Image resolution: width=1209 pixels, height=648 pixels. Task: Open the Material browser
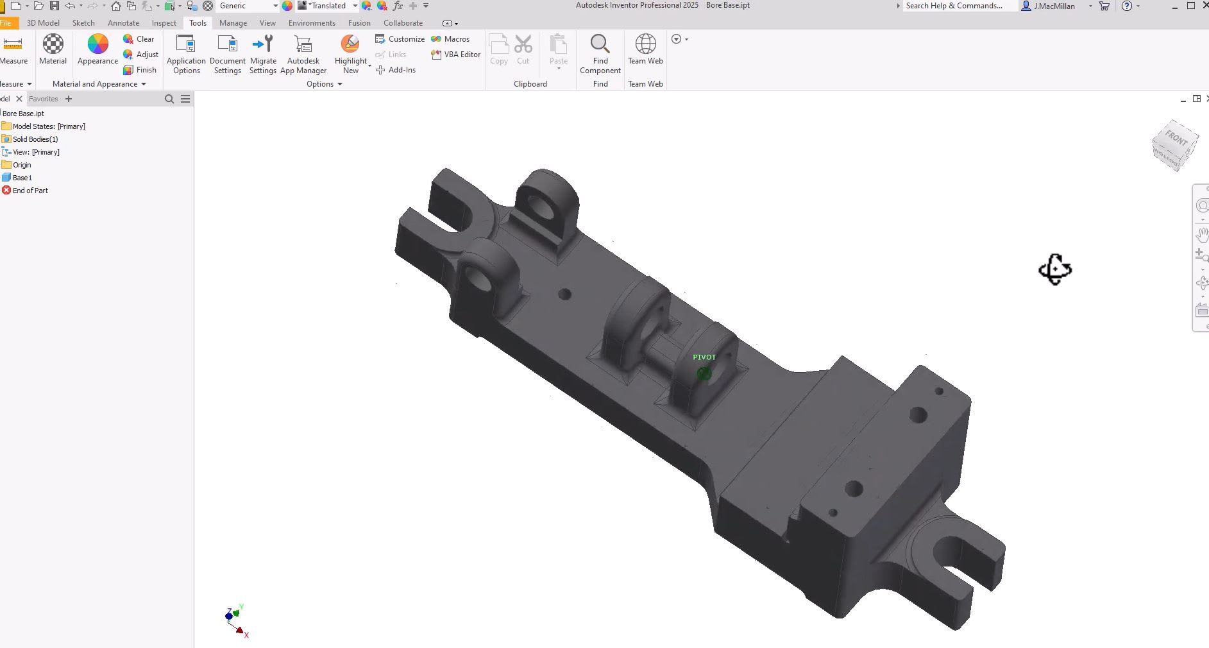(53, 51)
